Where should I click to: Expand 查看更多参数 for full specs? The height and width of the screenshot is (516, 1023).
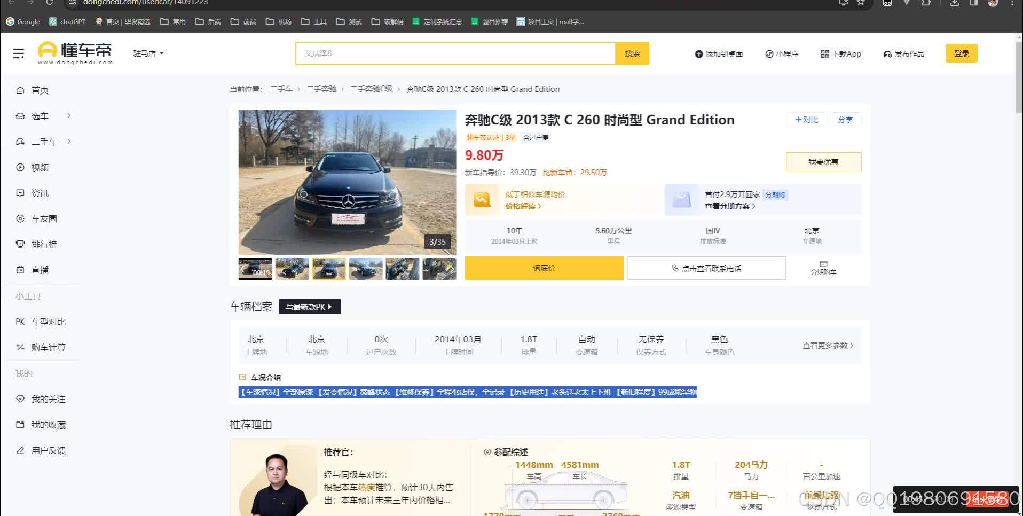click(827, 346)
